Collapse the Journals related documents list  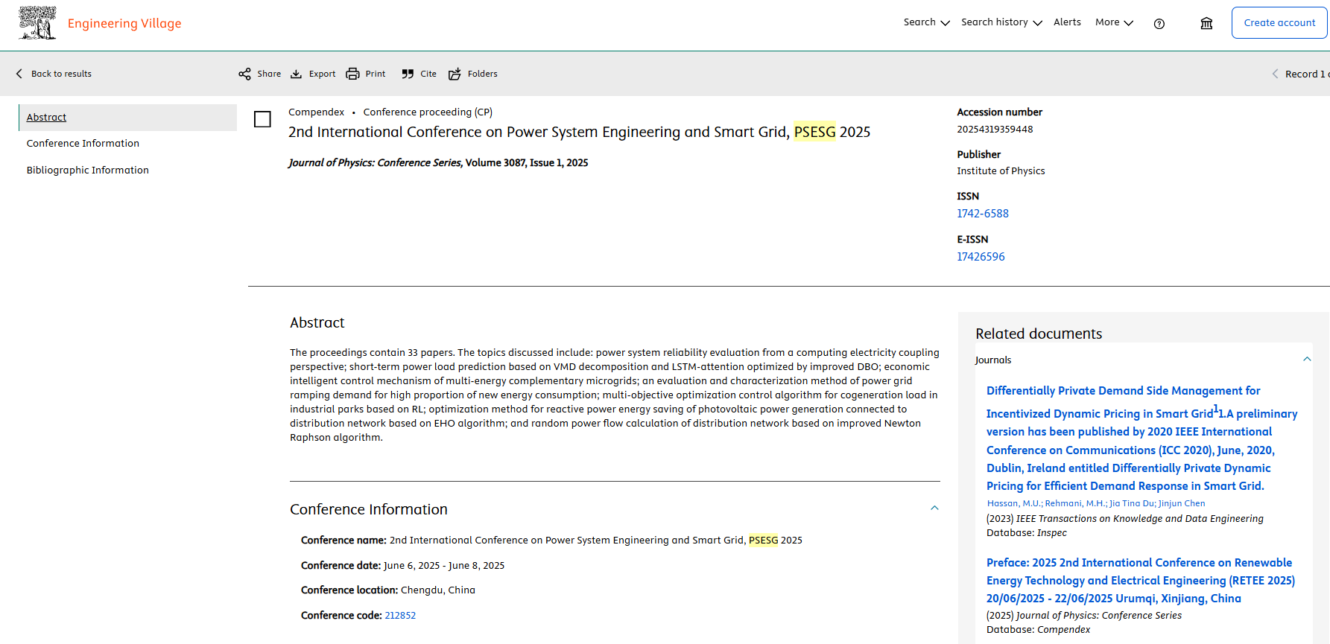point(1306,360)
